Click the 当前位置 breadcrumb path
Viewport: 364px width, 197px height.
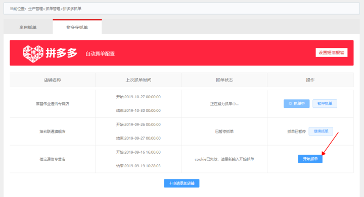45,9
